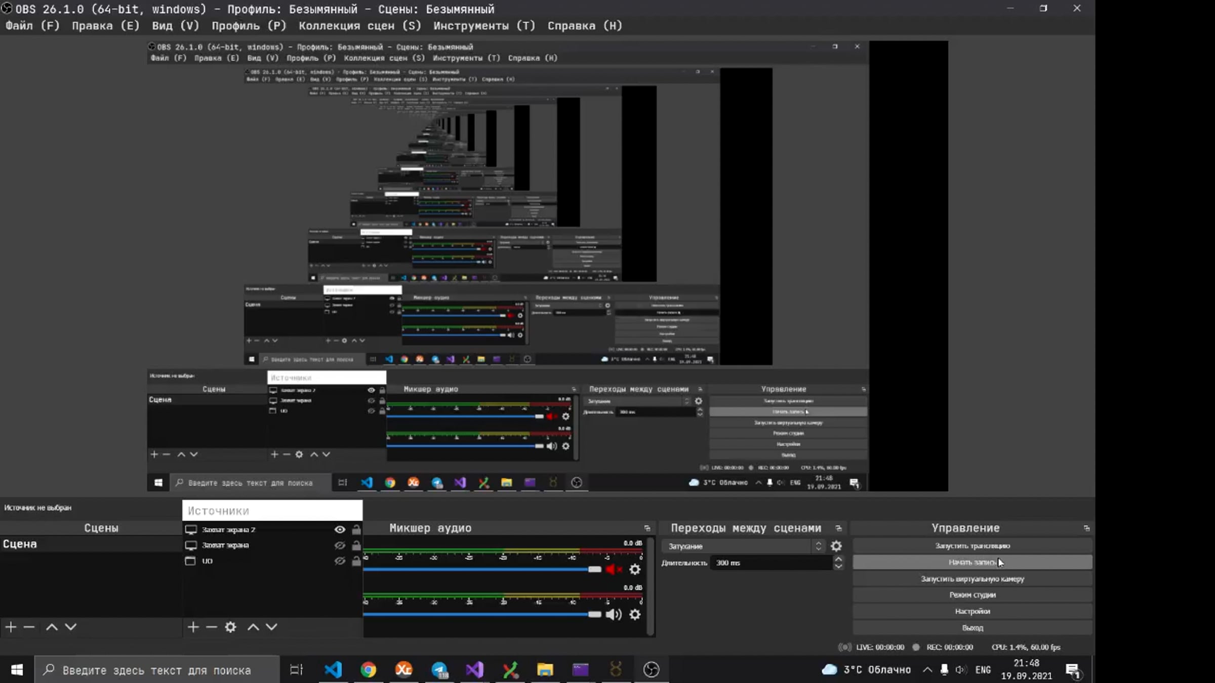
Task: Show the UO source
Action: point(340,561)
